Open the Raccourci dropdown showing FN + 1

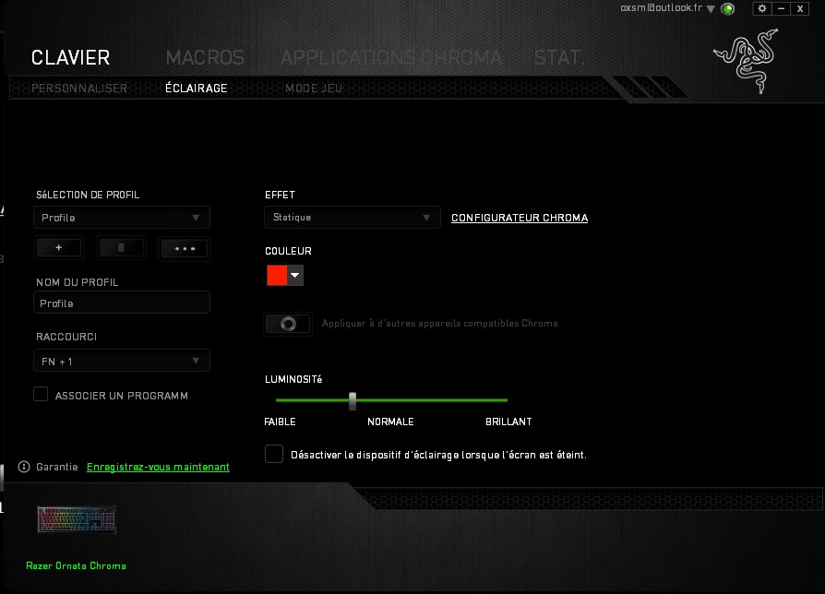[x=121, y=360]
